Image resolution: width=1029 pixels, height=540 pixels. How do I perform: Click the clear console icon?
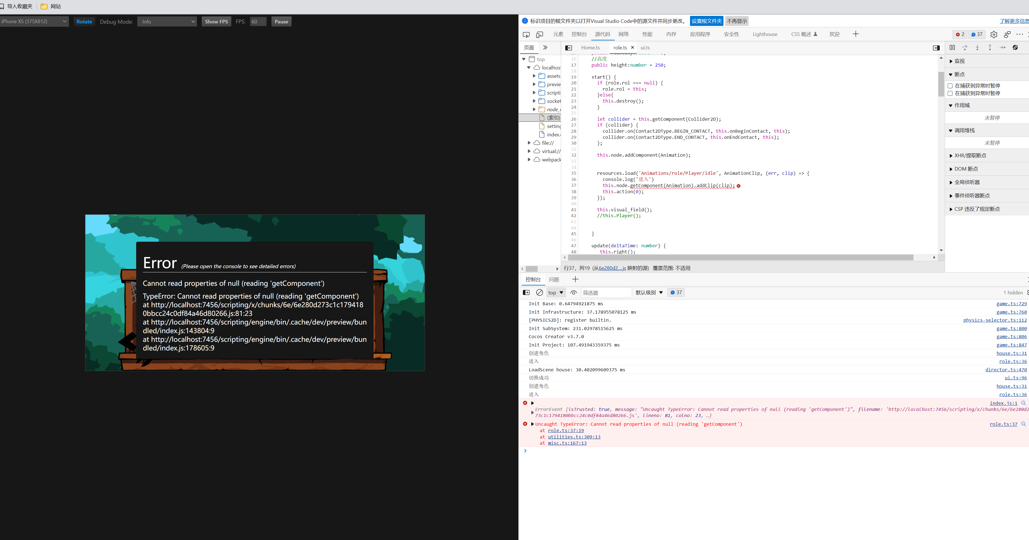[539, 292]
